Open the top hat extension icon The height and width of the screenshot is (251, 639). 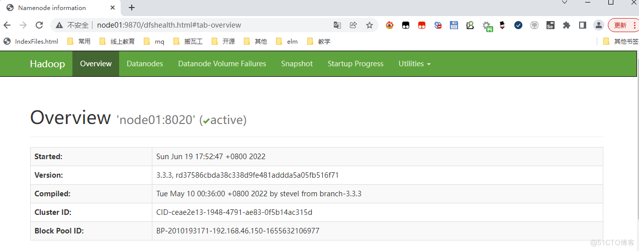pyautogui.click(x=502, y=25)
